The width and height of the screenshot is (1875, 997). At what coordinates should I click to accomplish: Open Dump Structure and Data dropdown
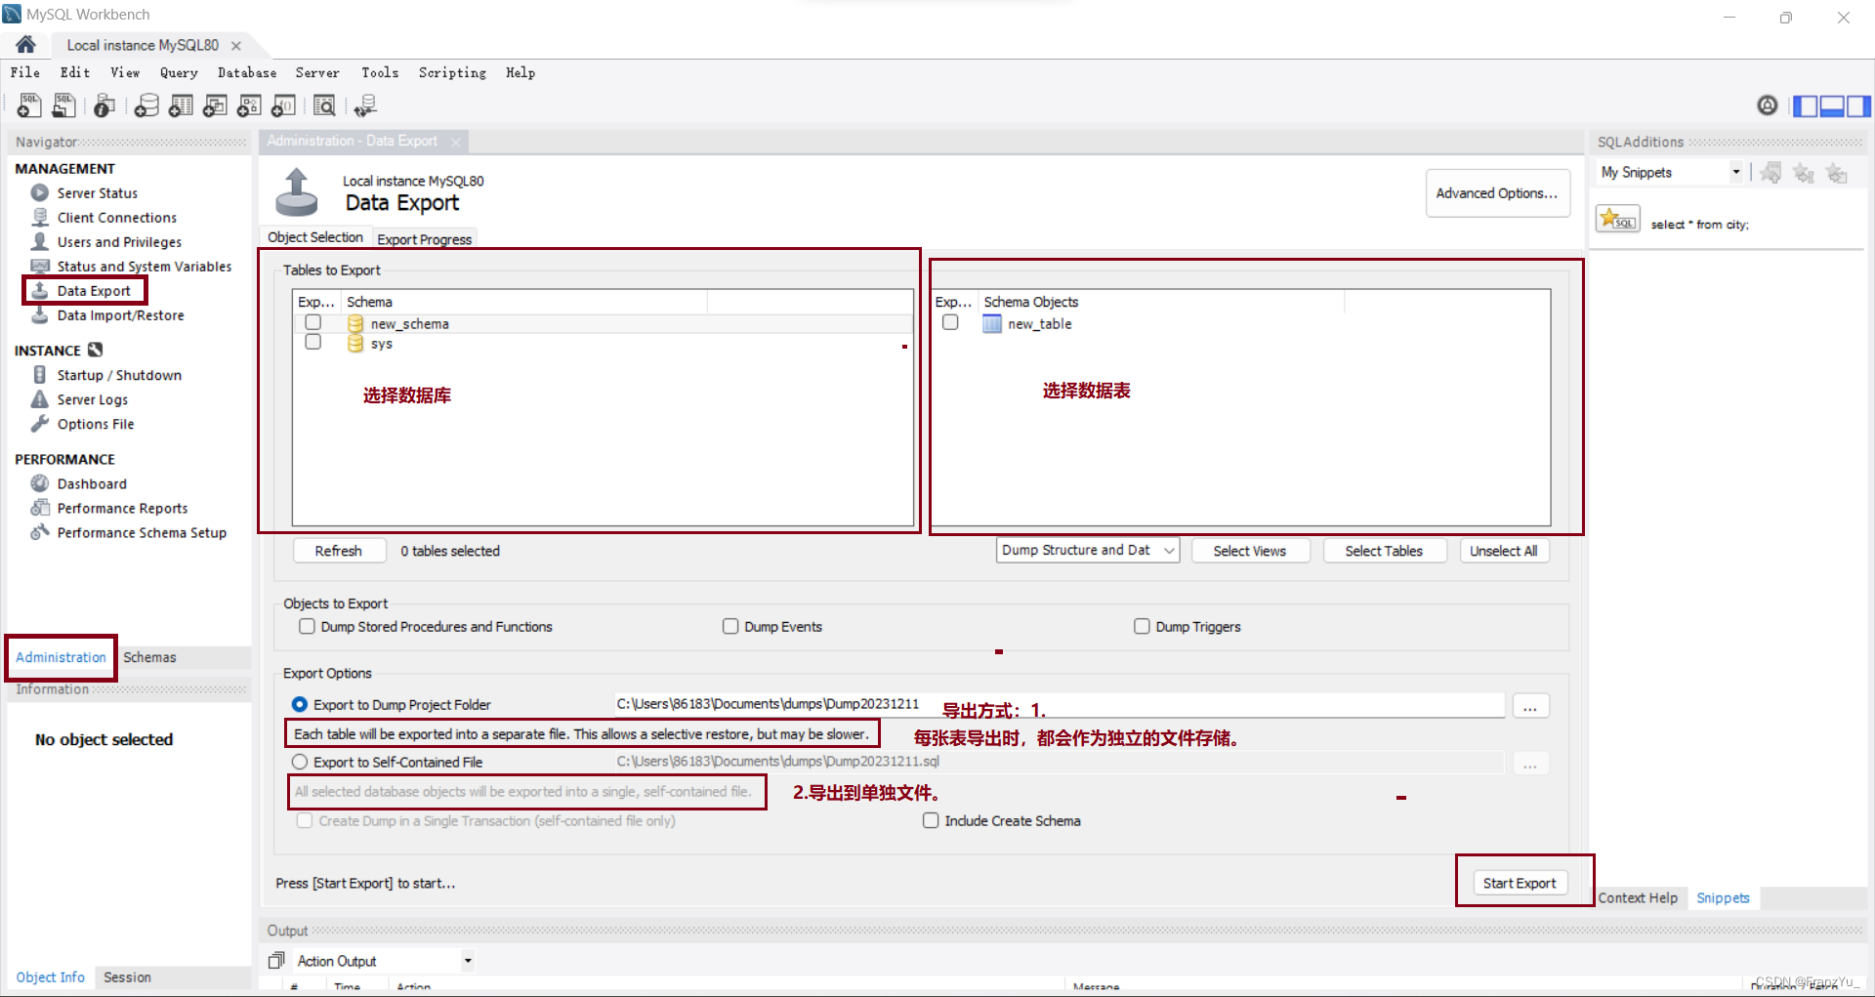pyautogui.click(x=1088, y=550)
